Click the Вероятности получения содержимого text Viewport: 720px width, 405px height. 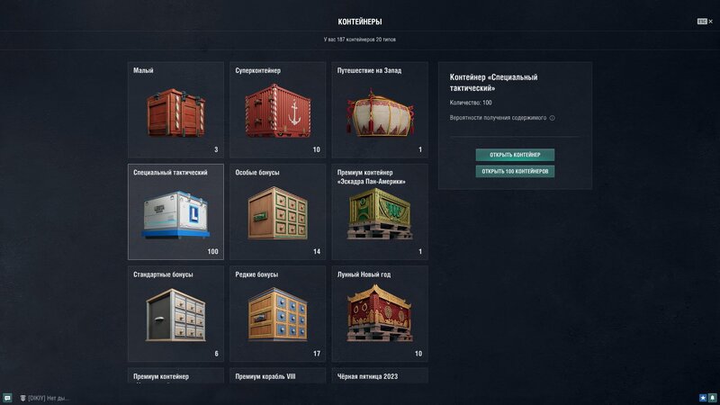coord(498,118)
